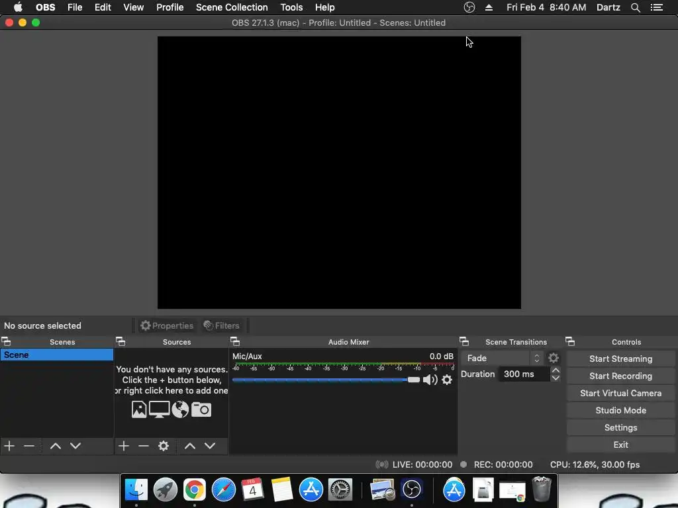The height and width of the screenshot is (508, 678).
Task: Select the Scene item in Scenes list
Action: click(x=57, y=355)
